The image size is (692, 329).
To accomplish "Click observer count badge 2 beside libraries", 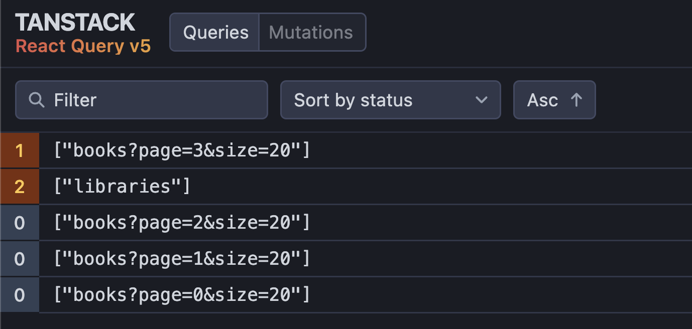I will (20, 187).
